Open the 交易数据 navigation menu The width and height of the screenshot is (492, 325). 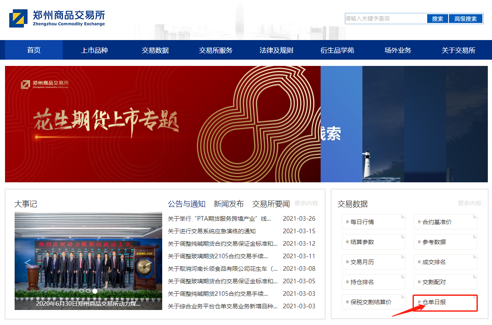pyautogui.click(x=155, y=50)
